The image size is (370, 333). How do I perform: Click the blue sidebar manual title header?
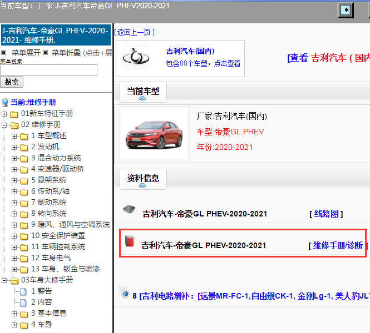(x=56, y=35)
